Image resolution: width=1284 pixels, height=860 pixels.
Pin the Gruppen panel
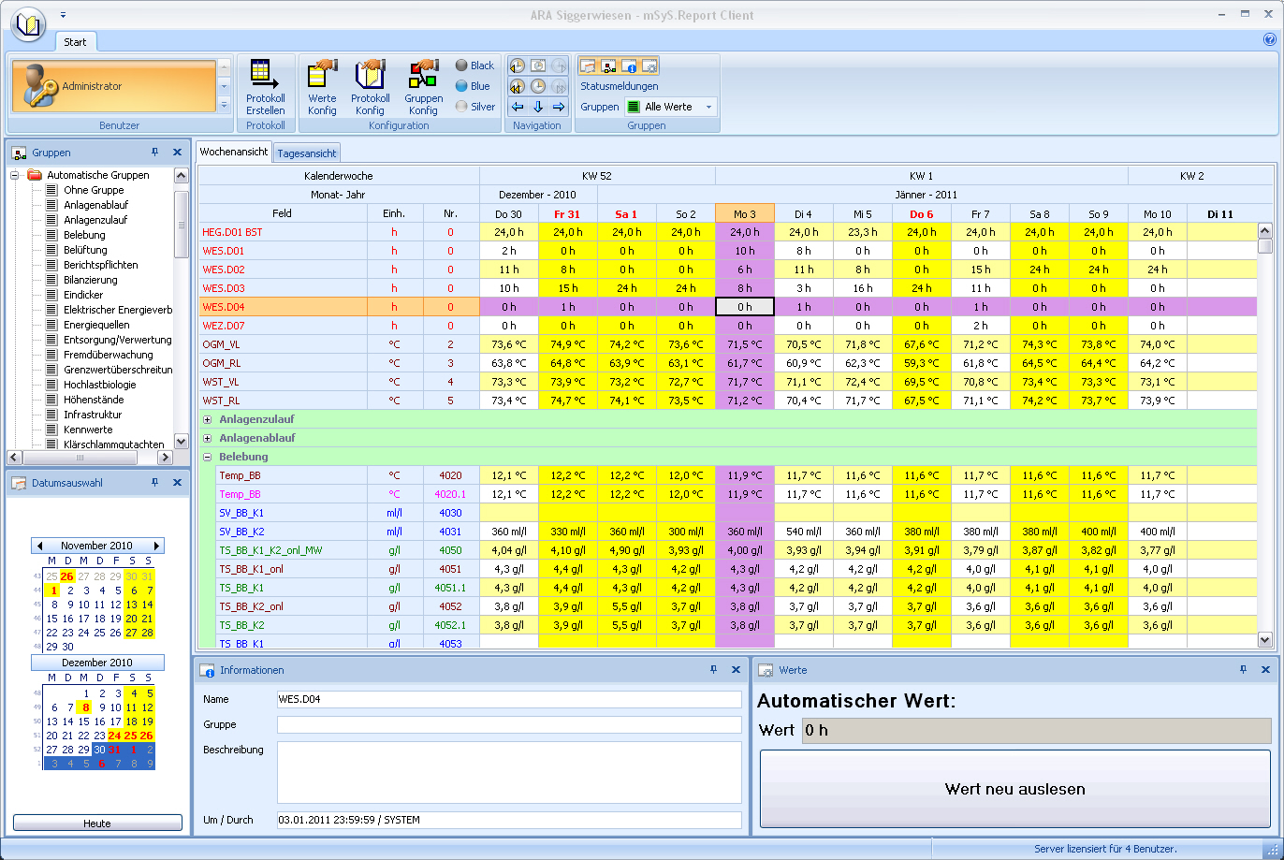pyautogui.click(x=155, y=153)
